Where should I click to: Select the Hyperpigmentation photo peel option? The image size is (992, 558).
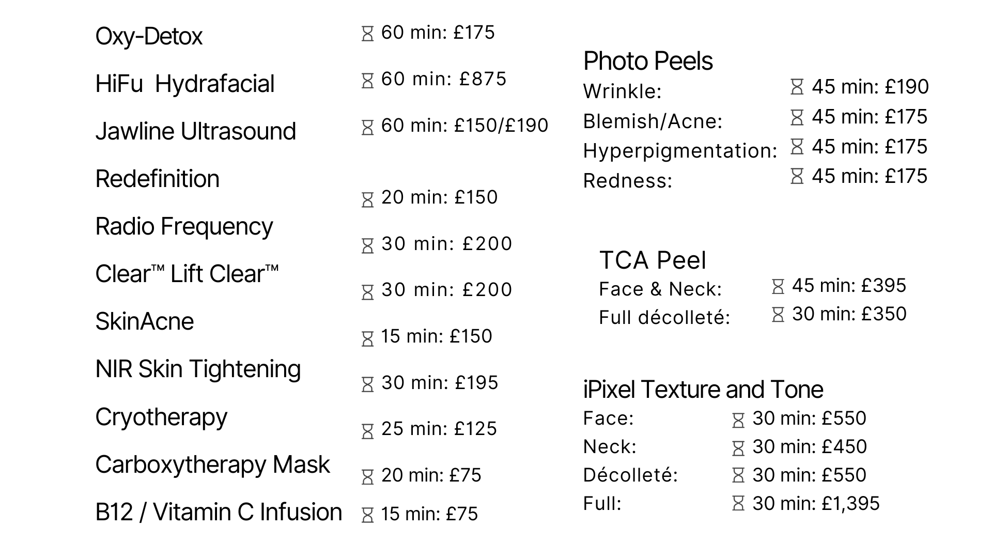point(680,151)
